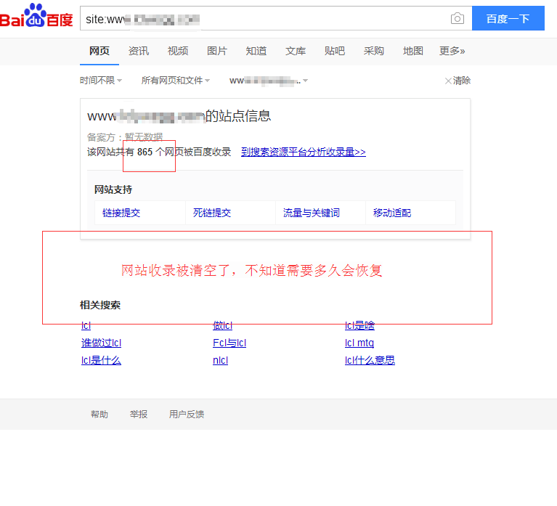557x506 pixels.
Task: Open the 死链提交 link
Action: tap(212, 213)
